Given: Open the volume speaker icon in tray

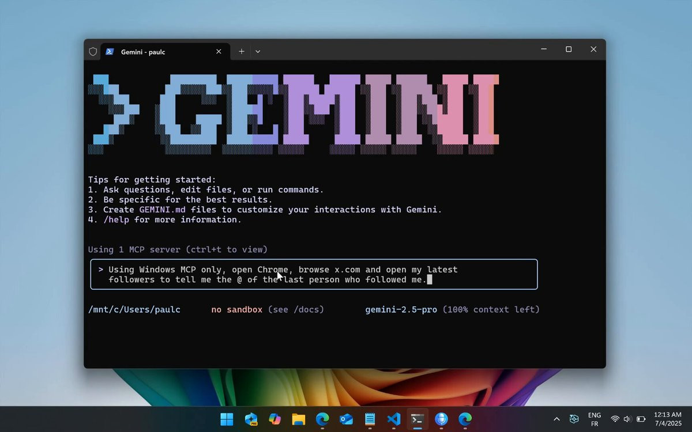Looking at the screenshot, I should tap(627, 419).
